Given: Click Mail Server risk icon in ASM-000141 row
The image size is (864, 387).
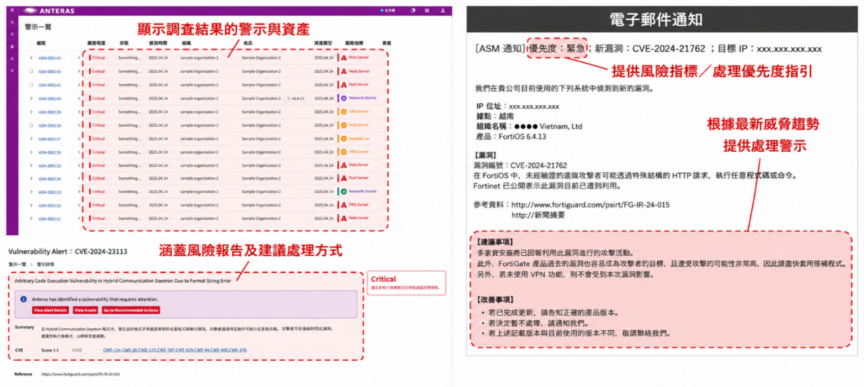Looking at the screenshot, I should (x=344, y=85).
